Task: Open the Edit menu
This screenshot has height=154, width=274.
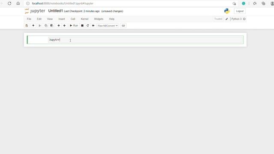Action: [x=39, y=19]
